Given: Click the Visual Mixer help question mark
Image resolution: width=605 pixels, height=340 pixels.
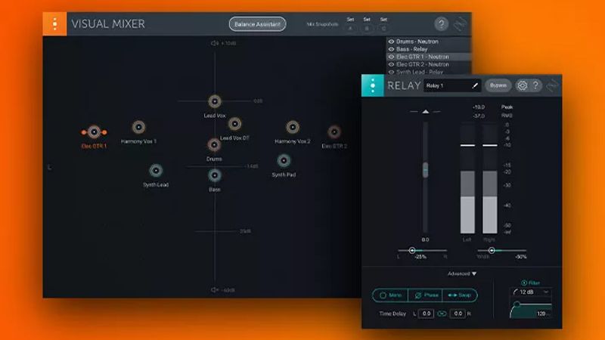Looking at the screenshot, I should click(x=441, y=24).
